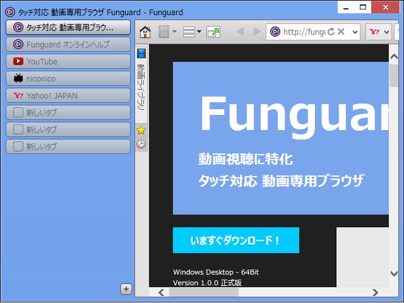Stop loading with the X icon

point(341,32)
